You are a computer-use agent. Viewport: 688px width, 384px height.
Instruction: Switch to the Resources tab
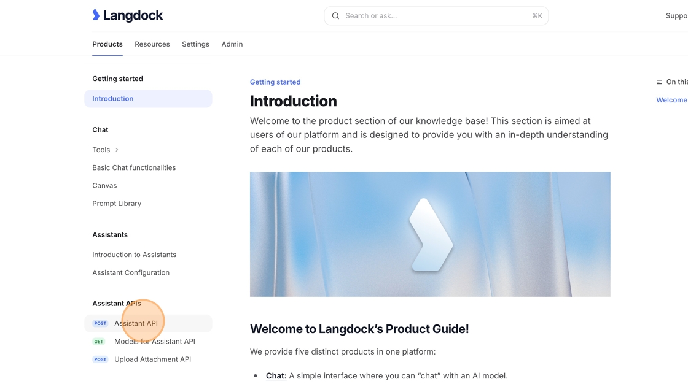tap(152, 44)
